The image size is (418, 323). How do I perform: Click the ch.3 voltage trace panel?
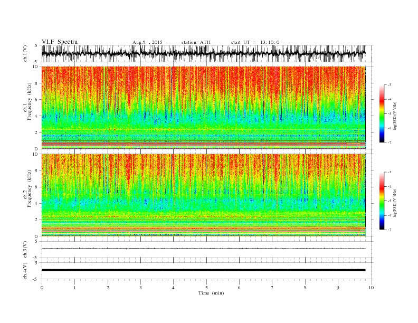207,250
